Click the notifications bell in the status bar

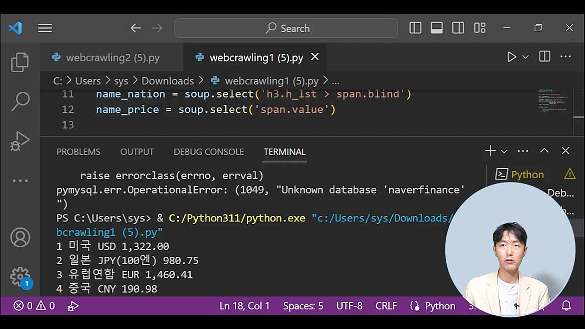(x=566, y=306)
